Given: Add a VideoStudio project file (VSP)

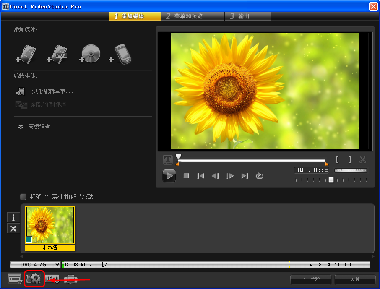Looking at the screenshot, I should pos(57,54).
